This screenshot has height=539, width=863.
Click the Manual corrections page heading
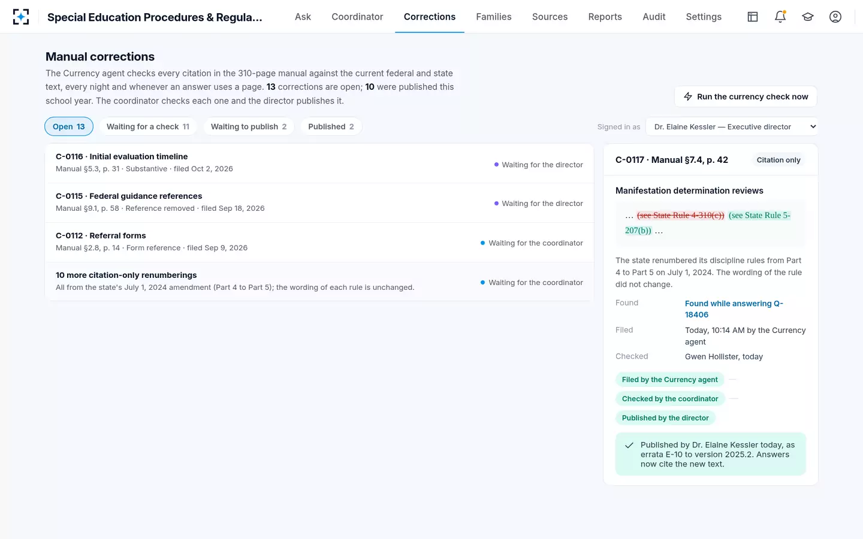pos(100,57)
